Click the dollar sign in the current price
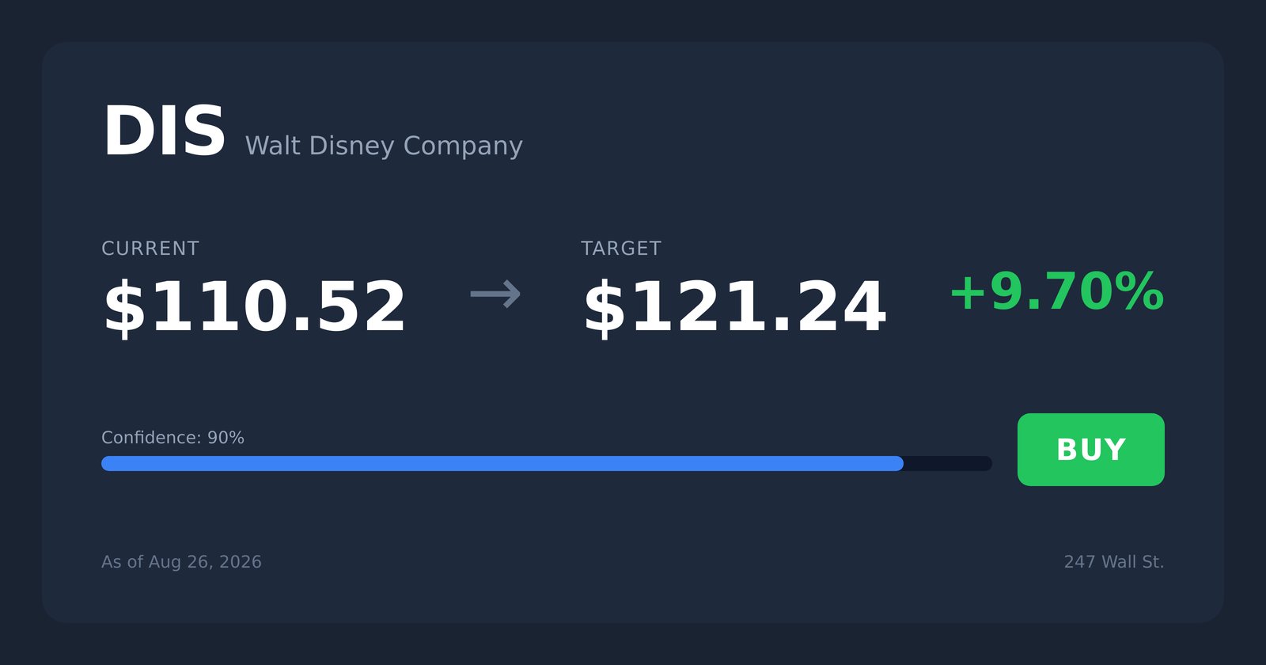 point(125,309)
